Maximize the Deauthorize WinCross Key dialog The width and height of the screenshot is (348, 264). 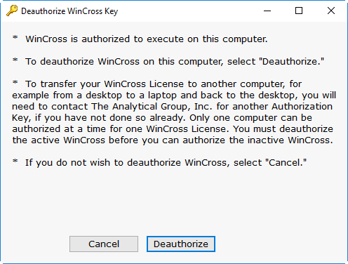299,11
